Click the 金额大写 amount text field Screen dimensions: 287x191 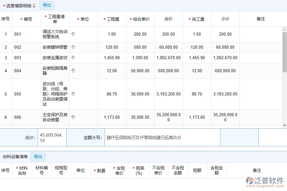pos(162,138)
